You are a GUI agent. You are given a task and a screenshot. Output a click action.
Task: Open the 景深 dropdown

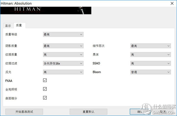point(150,55)
